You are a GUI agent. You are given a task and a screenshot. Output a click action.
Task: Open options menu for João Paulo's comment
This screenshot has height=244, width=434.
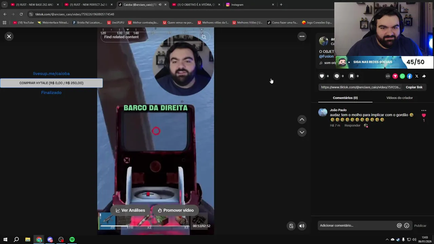(423, 110)
